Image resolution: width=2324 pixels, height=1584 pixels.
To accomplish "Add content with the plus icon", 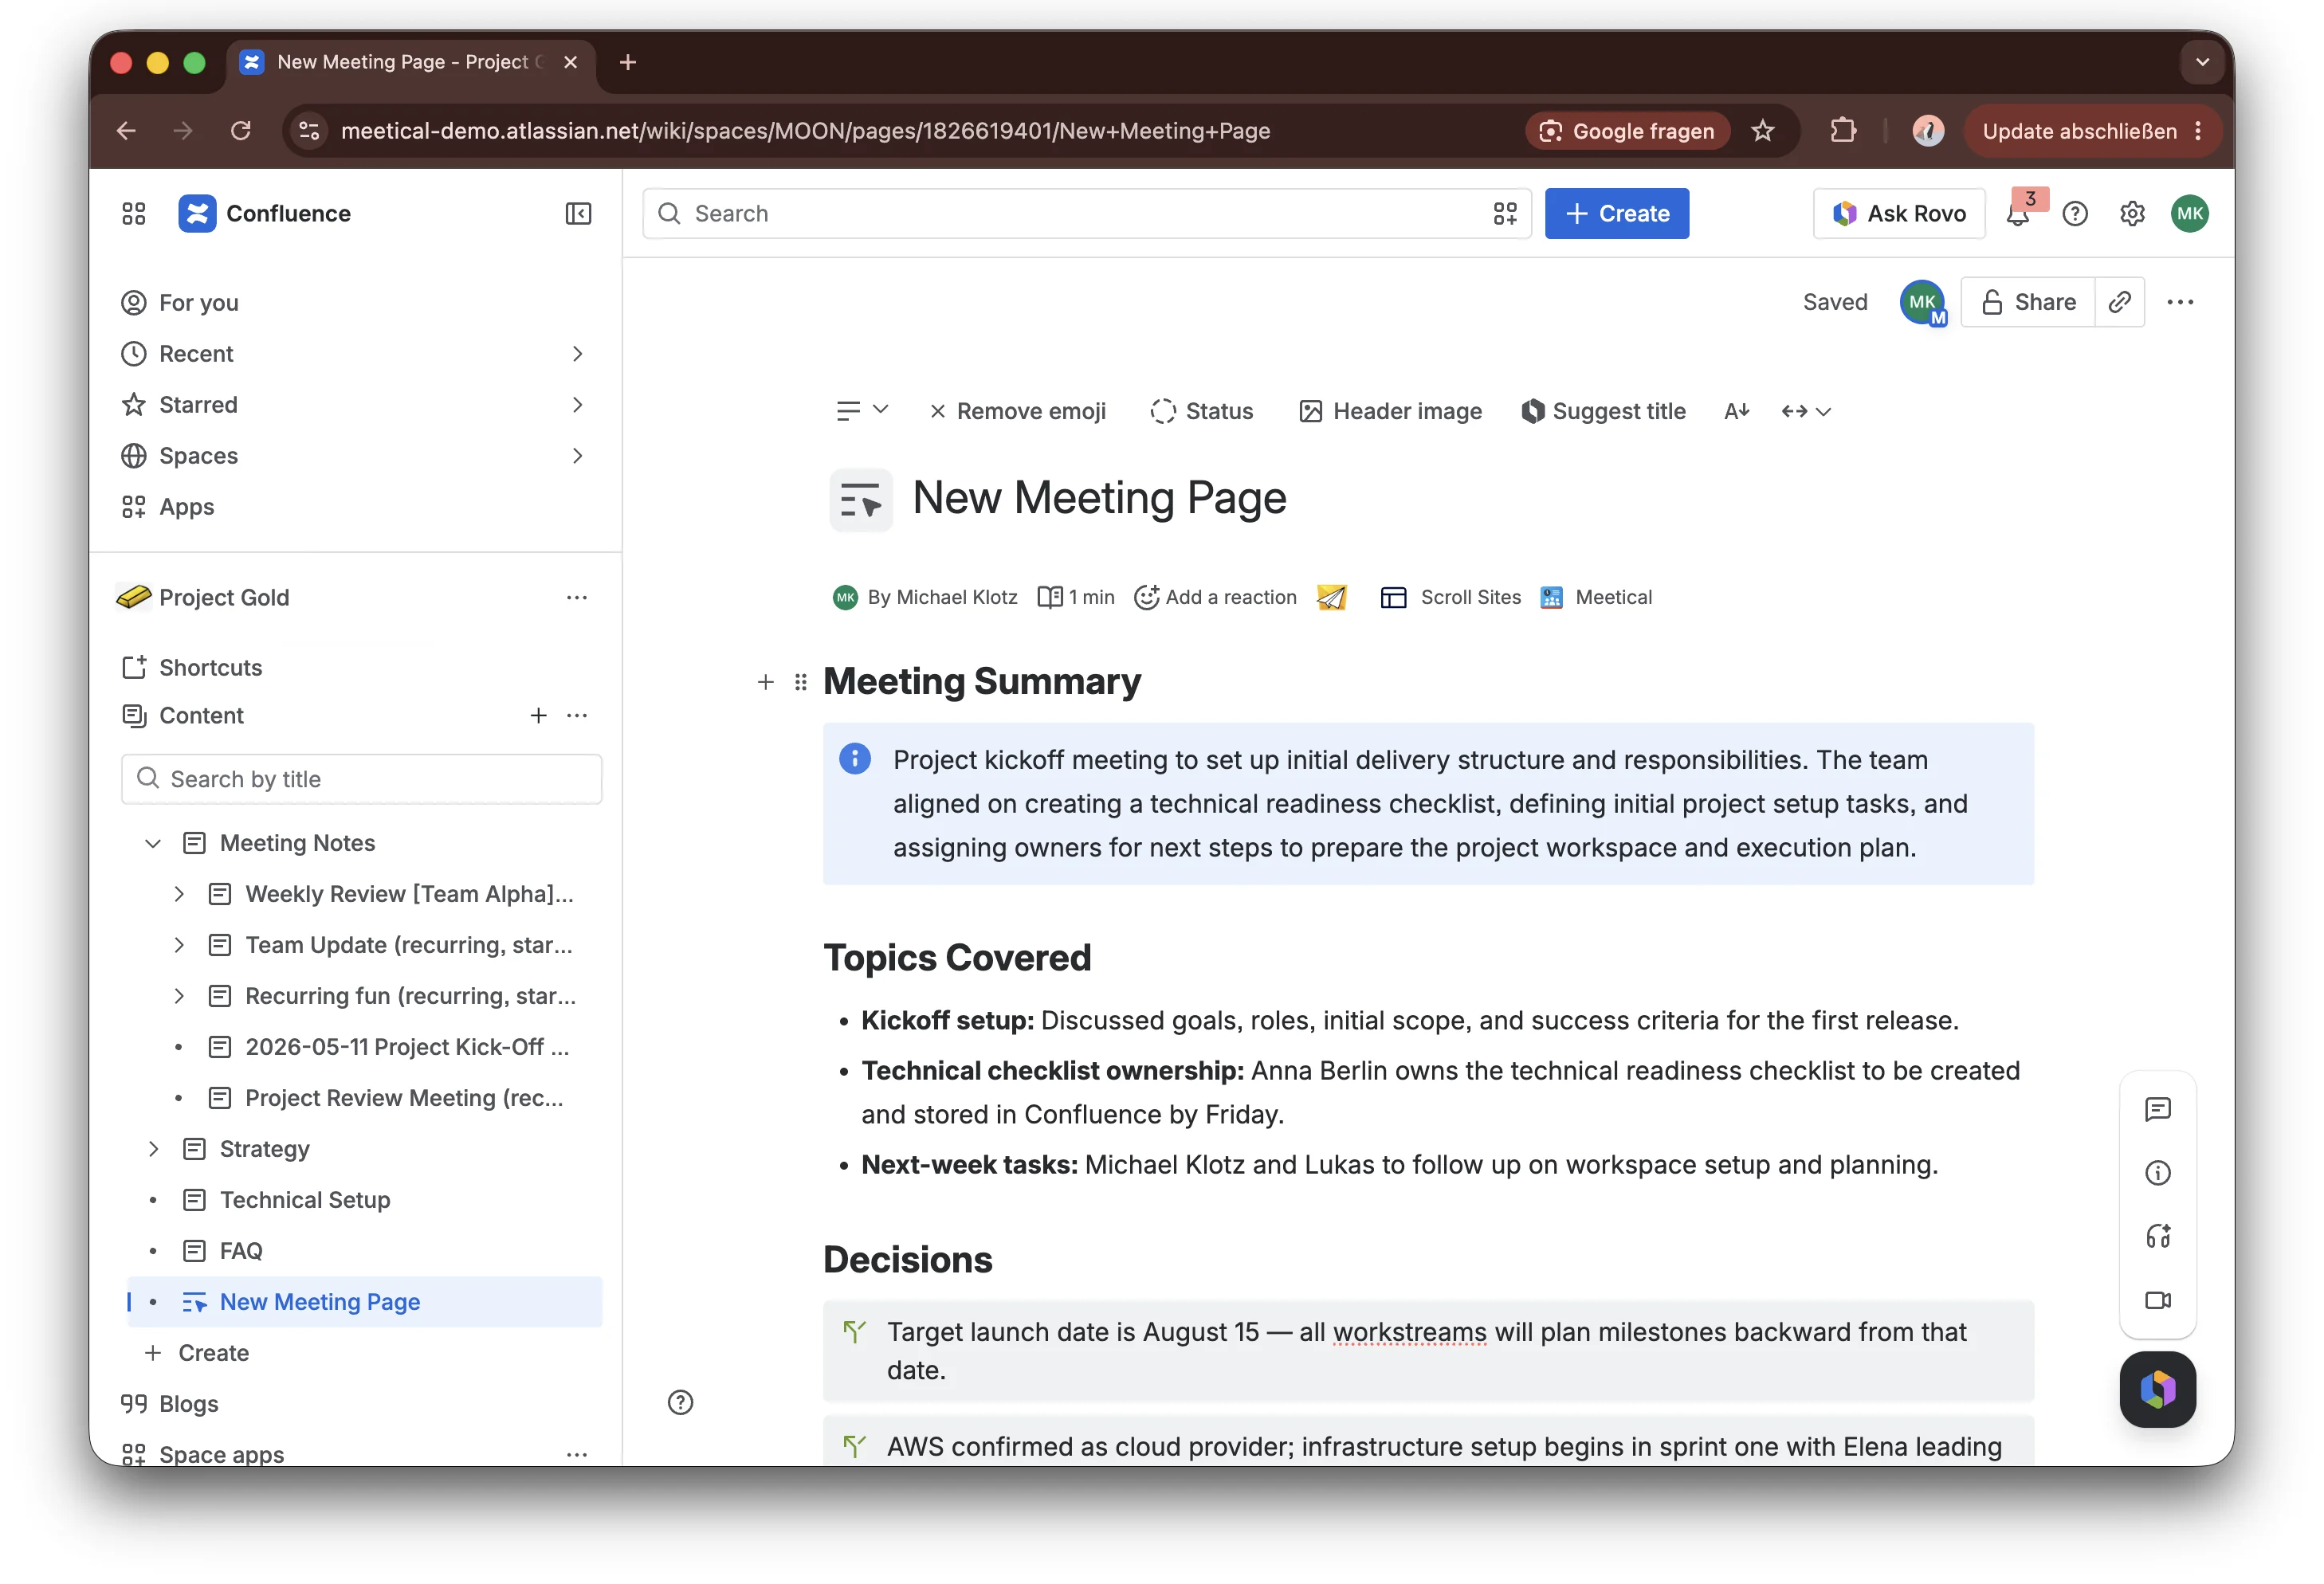I will click(538, 715).
